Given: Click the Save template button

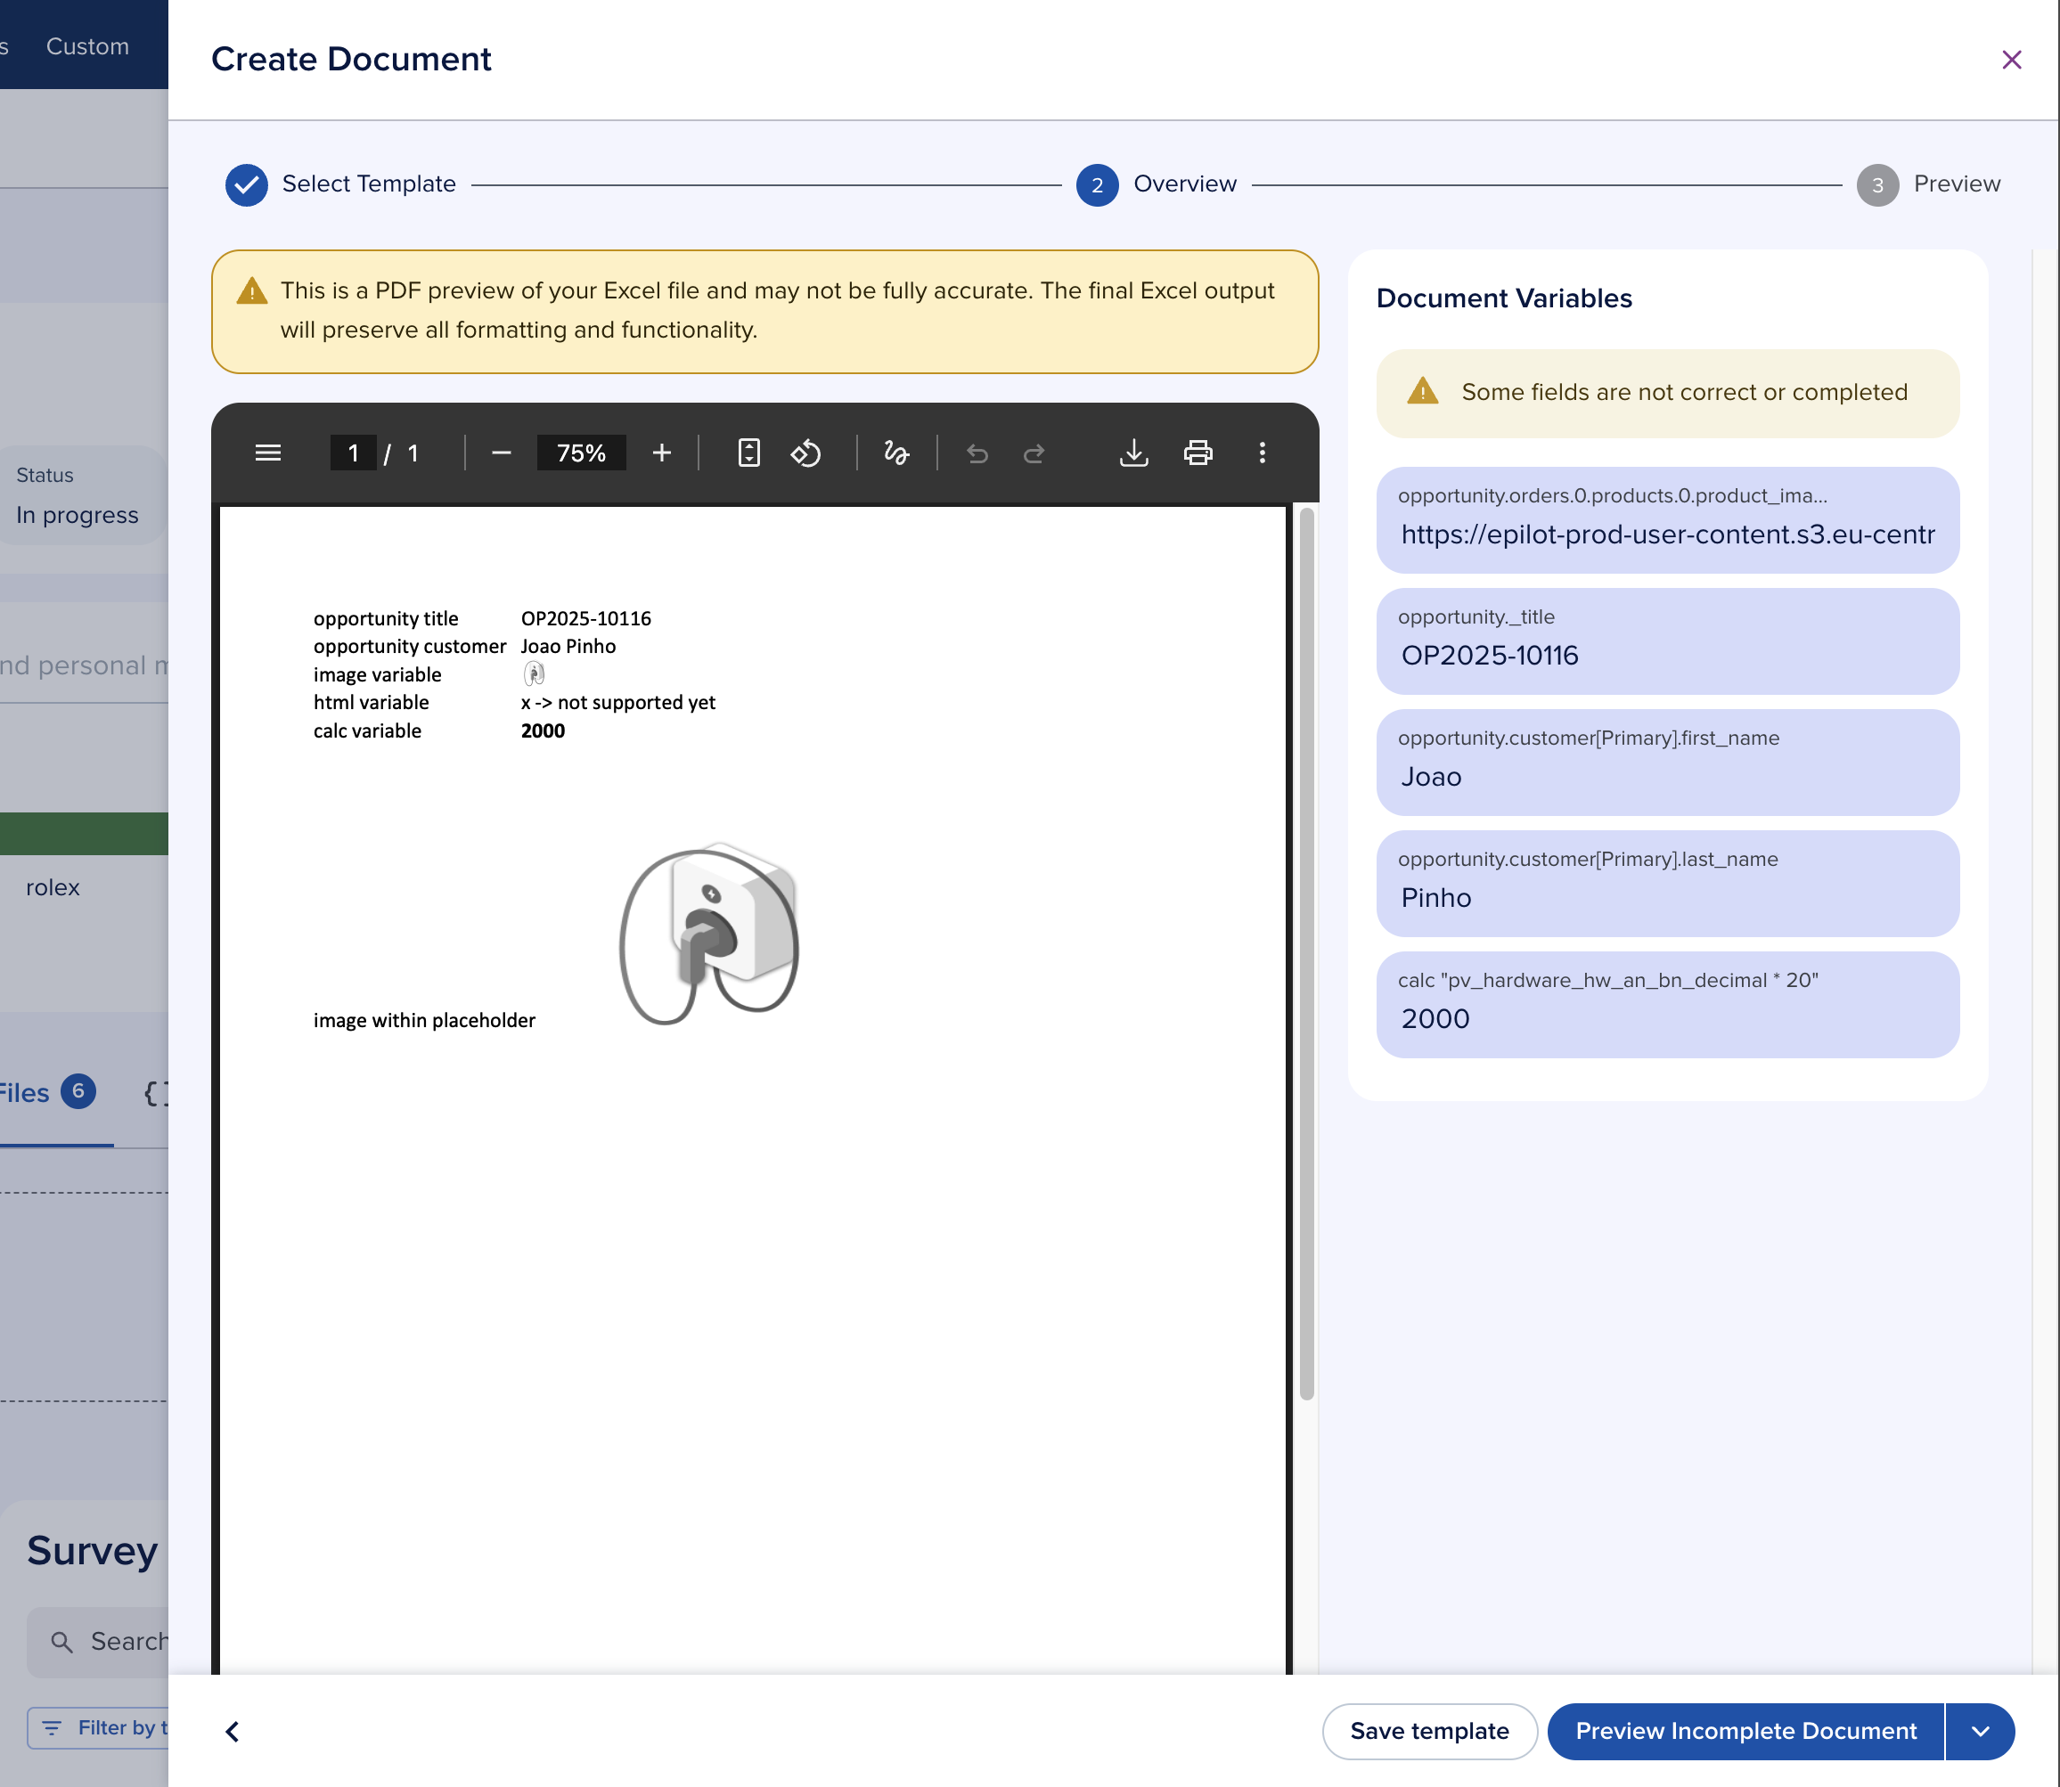Looking at the screenshot, I should 1428,1731.
